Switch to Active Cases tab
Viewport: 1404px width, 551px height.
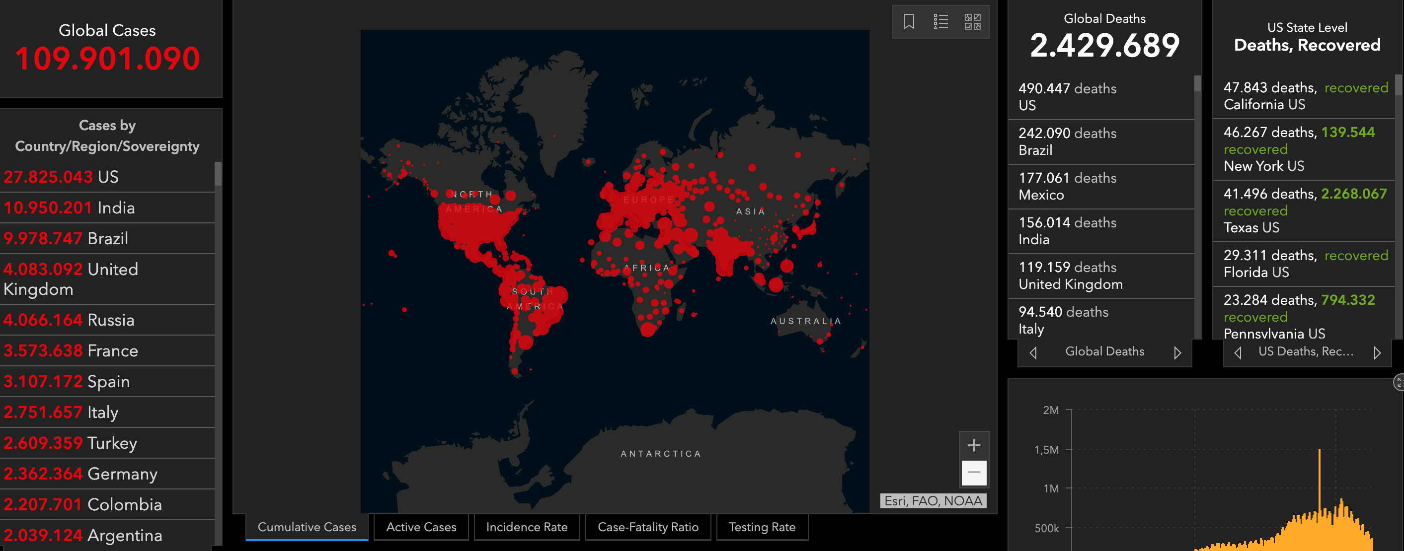tap(421, 527)
